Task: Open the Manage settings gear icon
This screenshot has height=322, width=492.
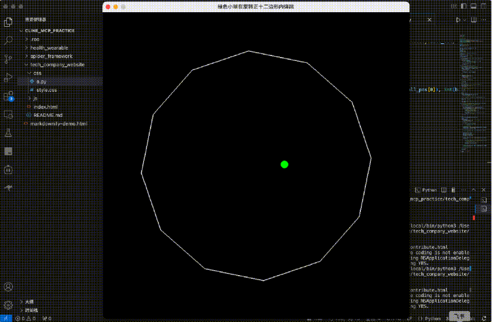Action: (9, 304)
